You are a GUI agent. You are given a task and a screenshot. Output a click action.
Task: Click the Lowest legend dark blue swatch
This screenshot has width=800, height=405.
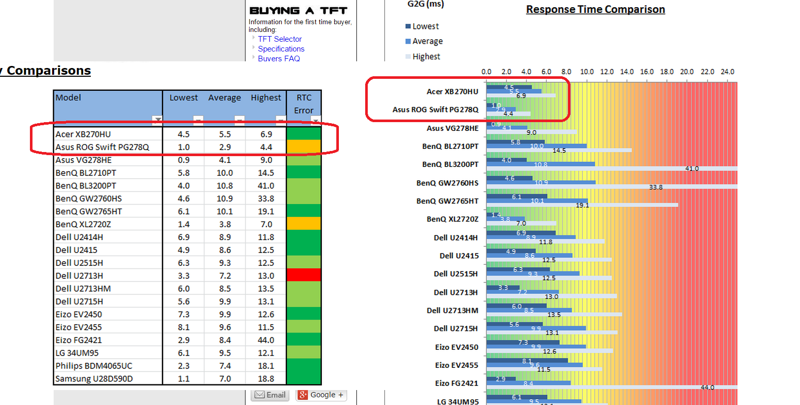tap(408, 26)
